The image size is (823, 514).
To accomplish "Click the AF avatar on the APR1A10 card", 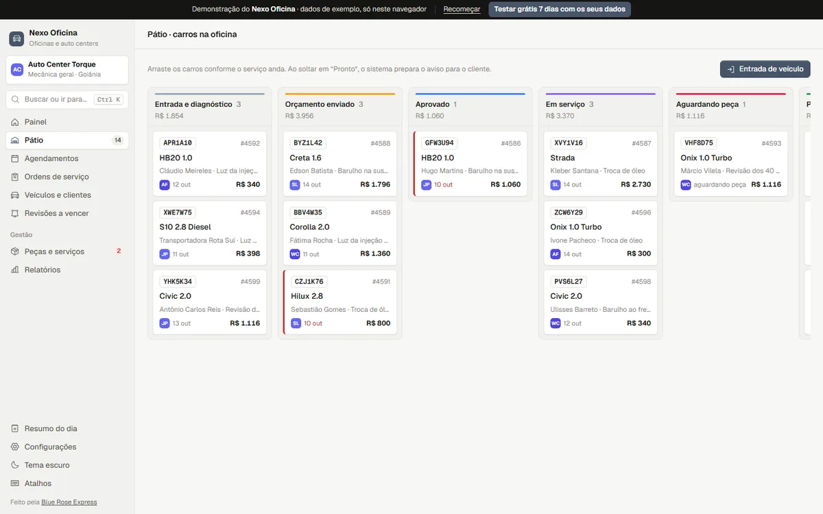I will [x=165, y=184].
